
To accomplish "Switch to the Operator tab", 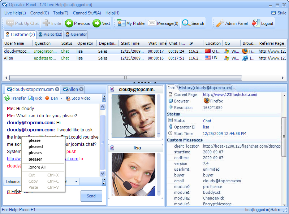I will tap(76, 34).
